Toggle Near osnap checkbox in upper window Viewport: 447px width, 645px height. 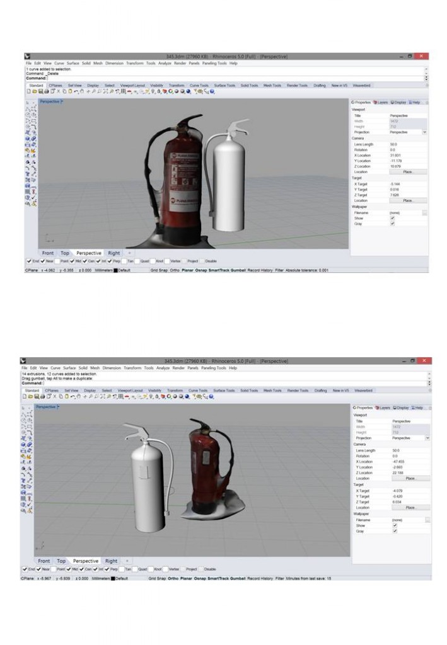43,261
